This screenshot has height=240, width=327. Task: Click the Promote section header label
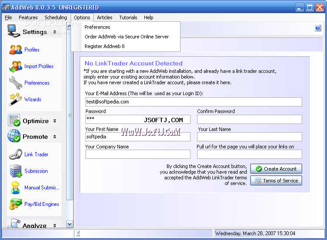(x=35, y=137)
